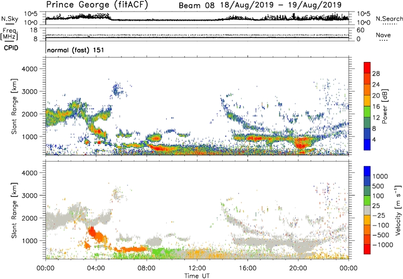This screenshot has width=403, height=279.
Task: Click the "Slant Range [km]" label of velocity panel
Action: tap(14, 211)
